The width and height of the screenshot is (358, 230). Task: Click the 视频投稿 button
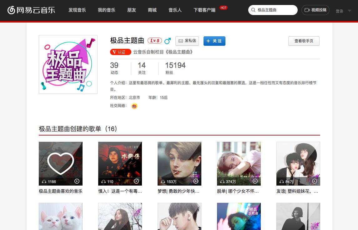[315, 10]
